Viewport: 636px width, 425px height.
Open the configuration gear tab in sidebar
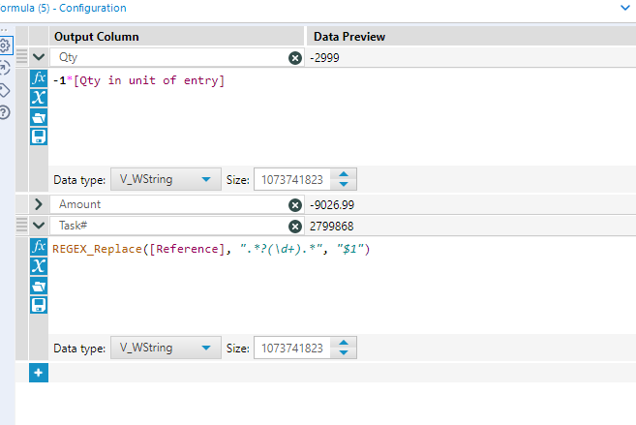5,46
